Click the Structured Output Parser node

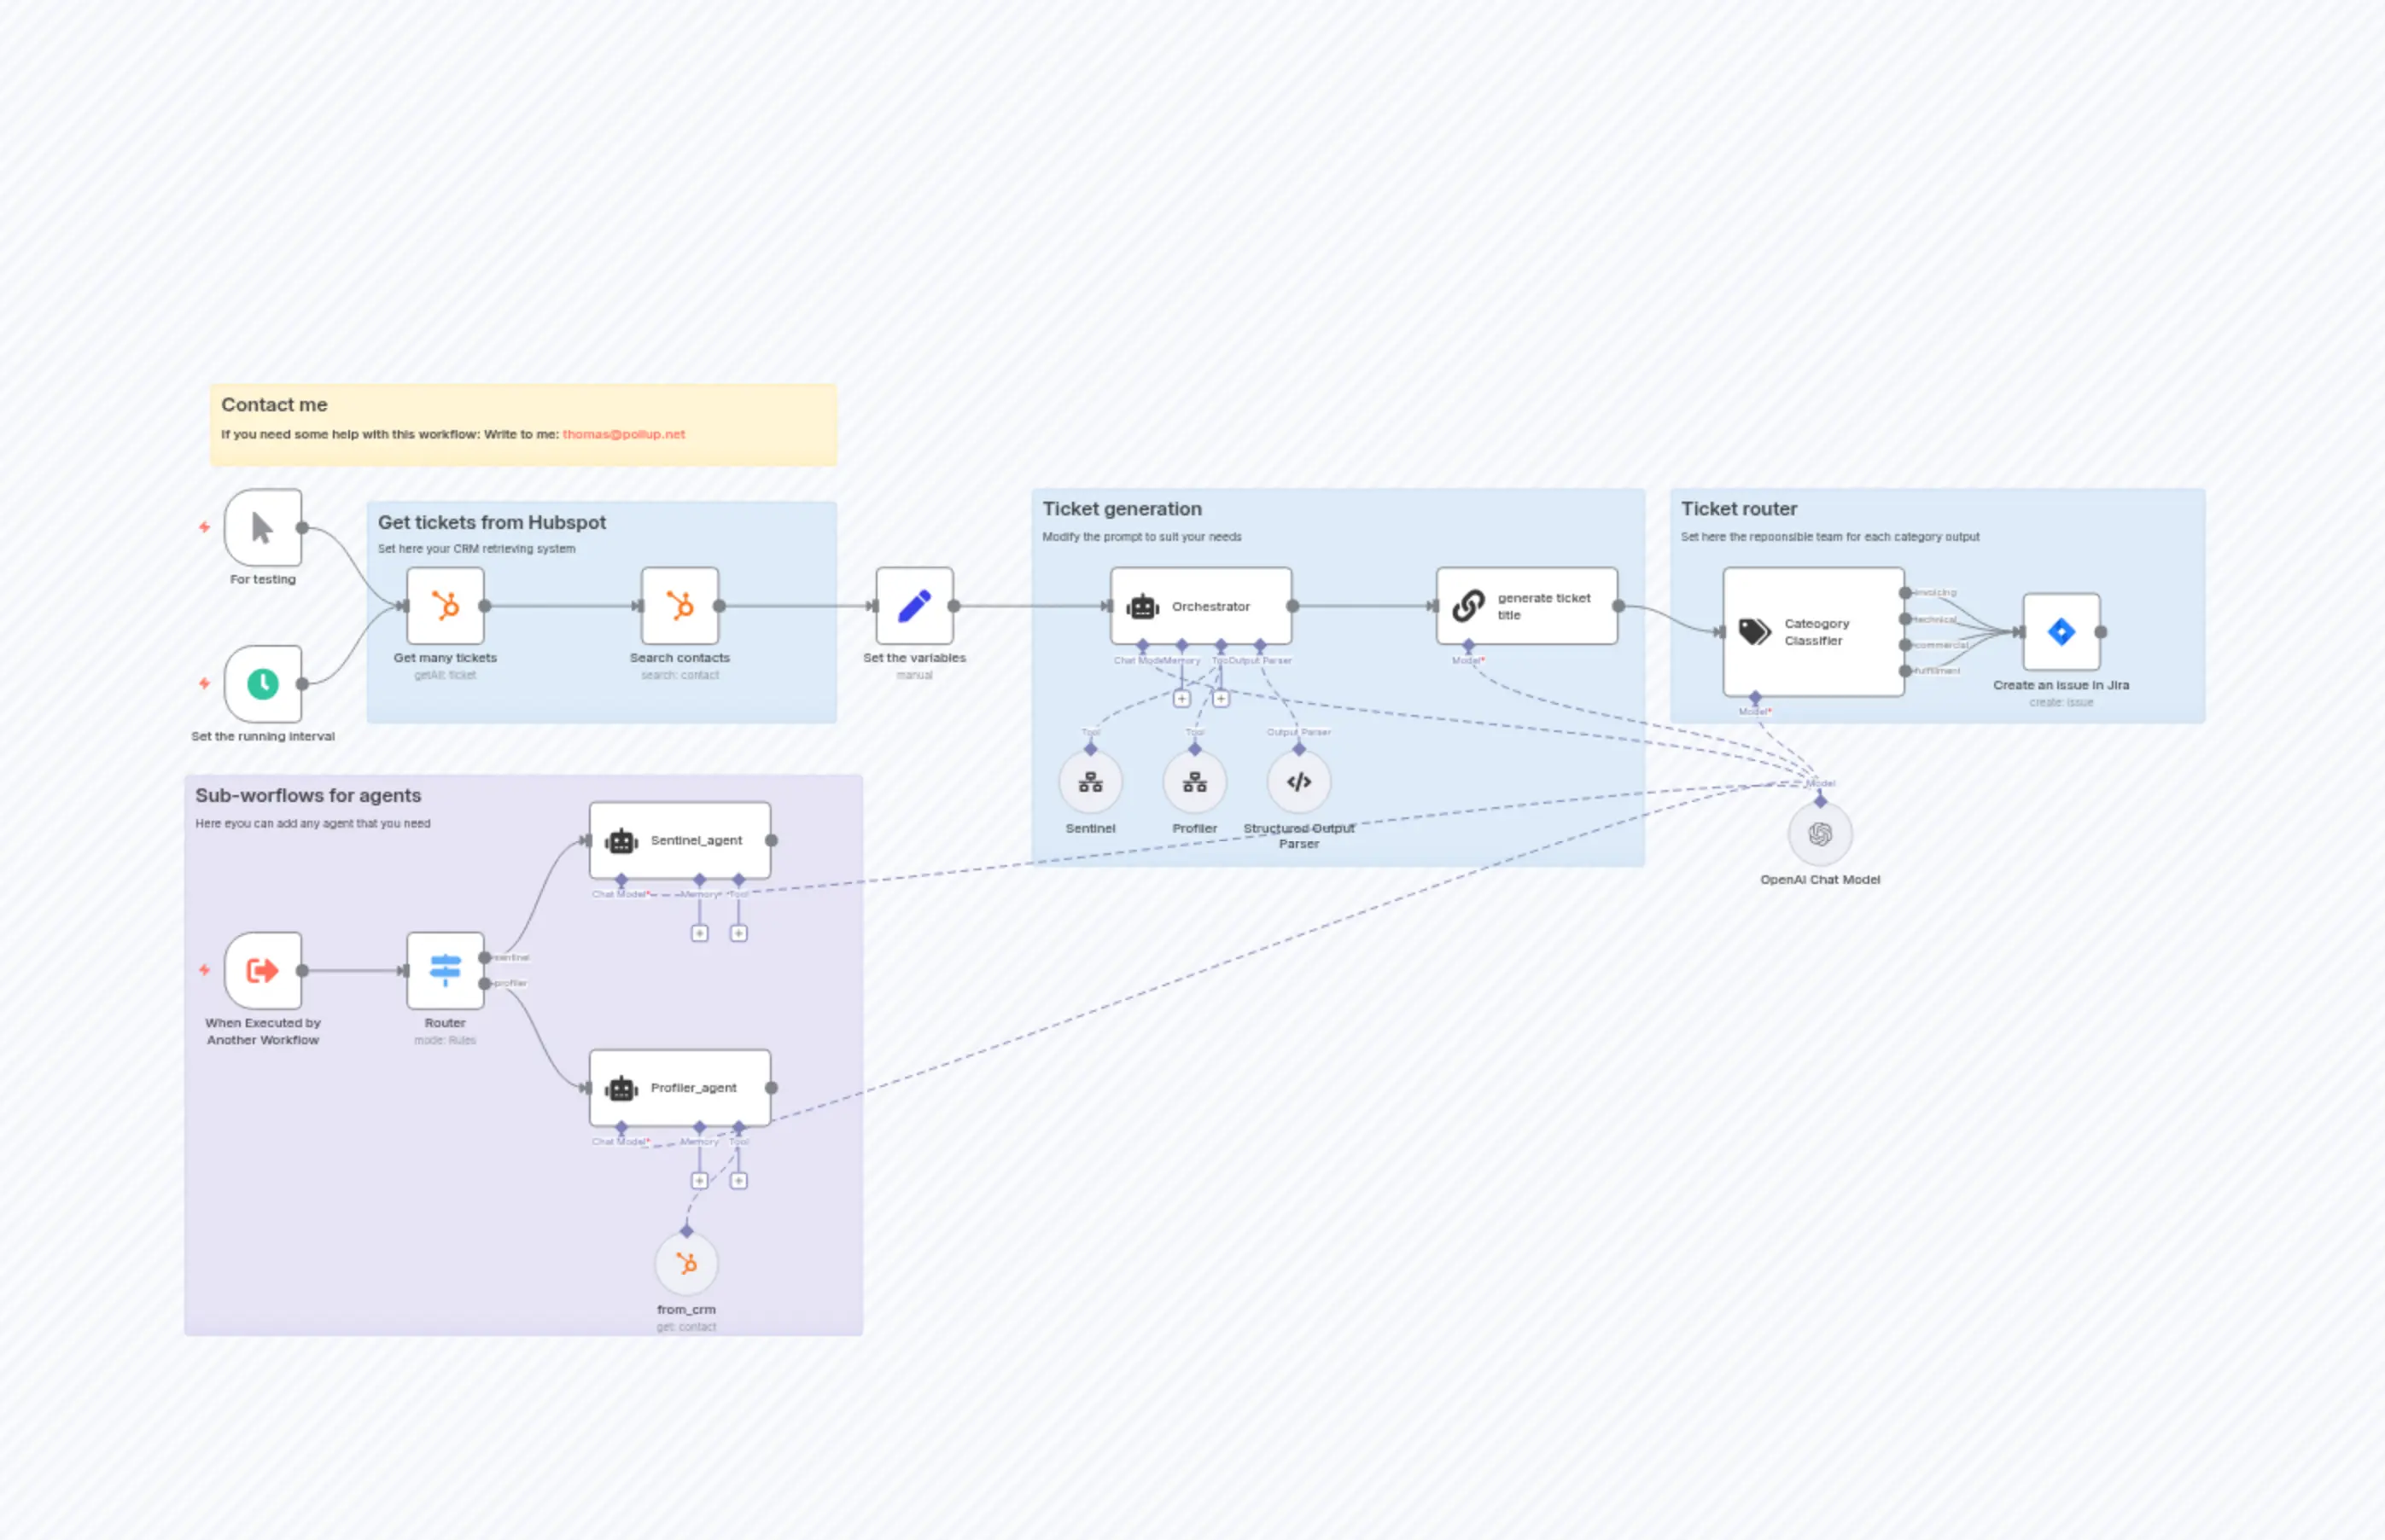[1297, 783]
